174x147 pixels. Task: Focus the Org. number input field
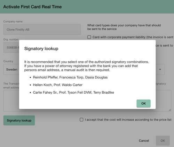click(11, 47)
